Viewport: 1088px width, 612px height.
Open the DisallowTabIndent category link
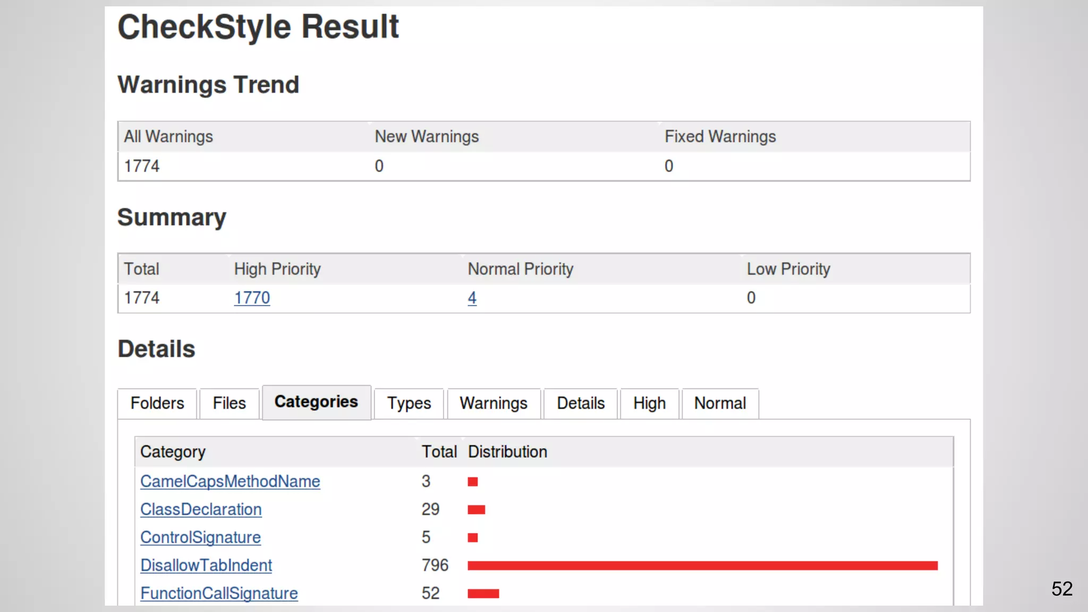point(206,565)
